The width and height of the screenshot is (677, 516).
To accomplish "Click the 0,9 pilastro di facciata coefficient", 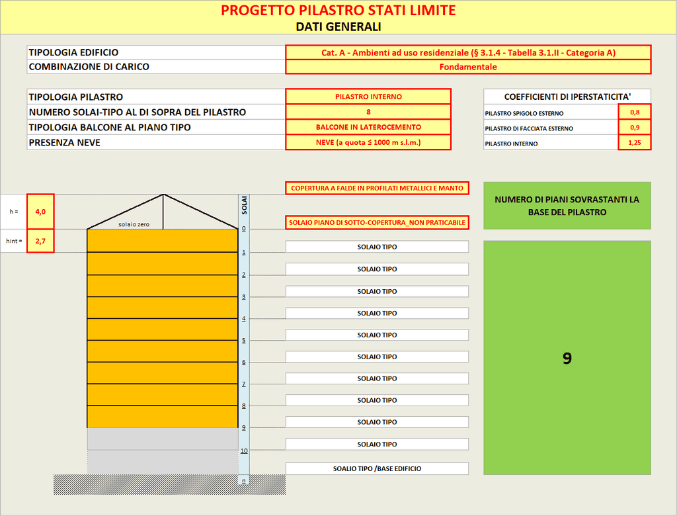I will (x=634, y=127).
